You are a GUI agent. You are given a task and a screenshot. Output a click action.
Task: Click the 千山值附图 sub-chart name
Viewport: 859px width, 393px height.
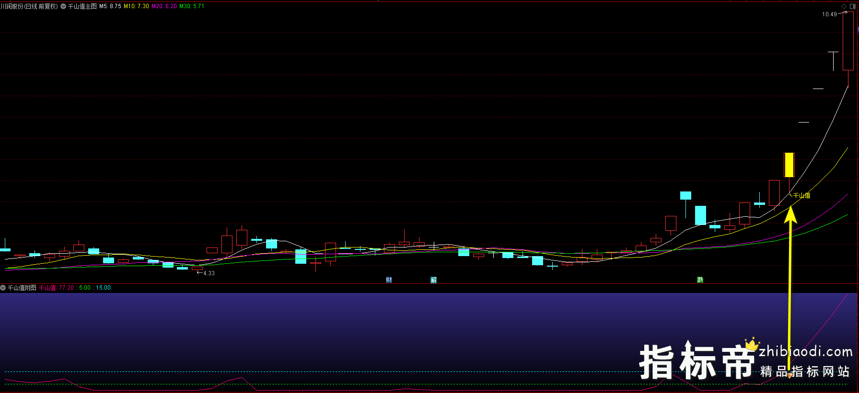[22, 288]
